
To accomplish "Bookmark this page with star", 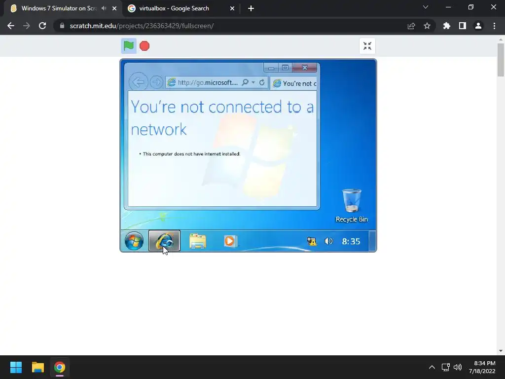I will click(427, 26).
